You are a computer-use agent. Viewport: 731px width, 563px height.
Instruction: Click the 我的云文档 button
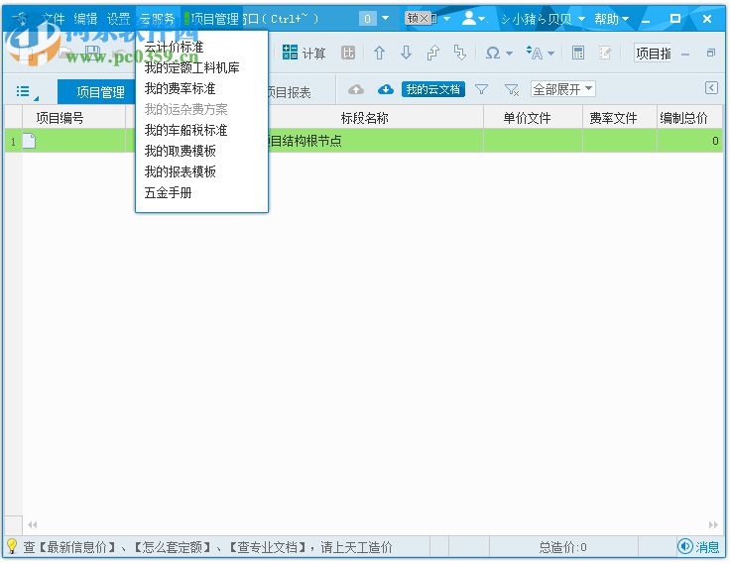tap(433, 89)
